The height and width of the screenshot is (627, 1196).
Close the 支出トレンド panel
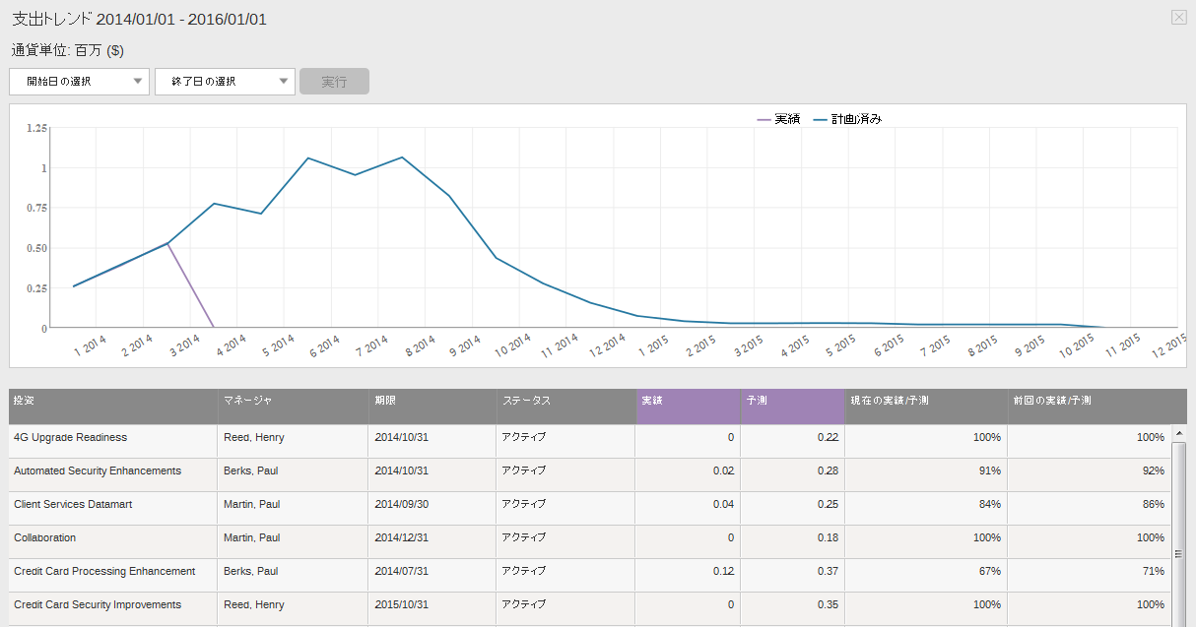[1178, 17]
